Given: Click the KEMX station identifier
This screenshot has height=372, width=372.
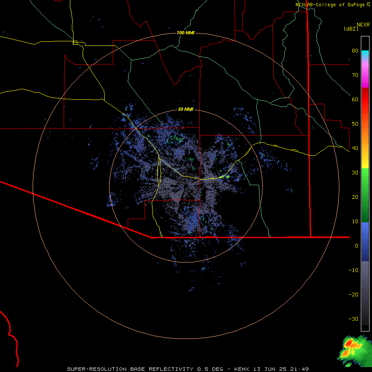Looking at the screenshot, I should (x=242, y=369).
